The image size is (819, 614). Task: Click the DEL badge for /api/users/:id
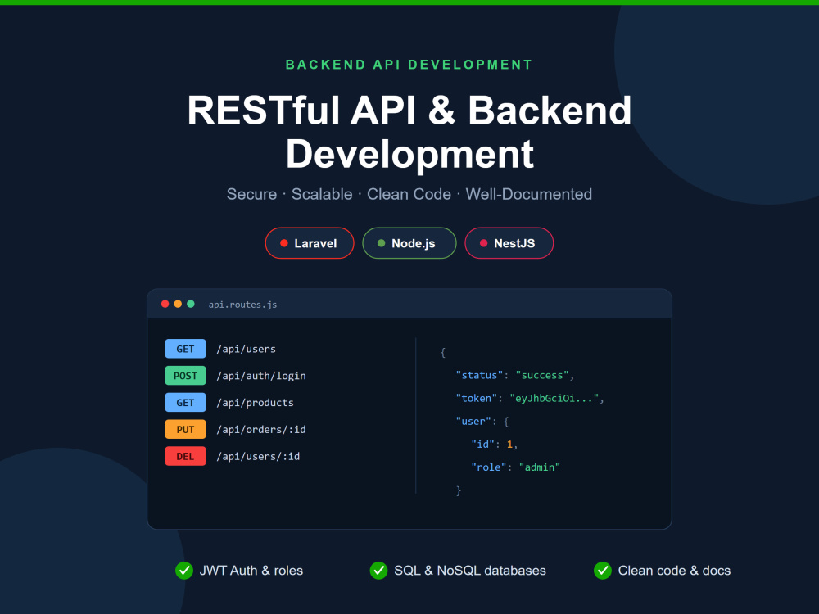[x=185, y=456]
